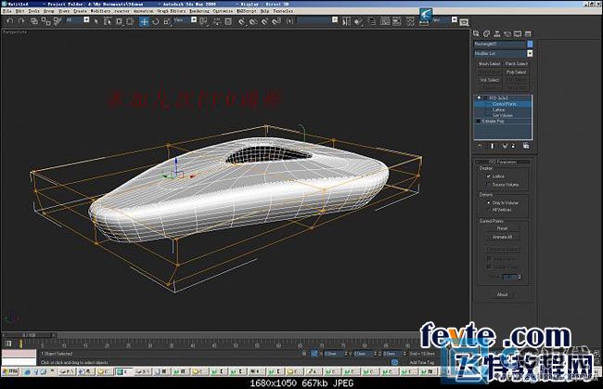Image resolution: width=603 pixels, height=389 pixels.
Task: Click the Undo arrow in main toolbar
Action: [10, 21]
